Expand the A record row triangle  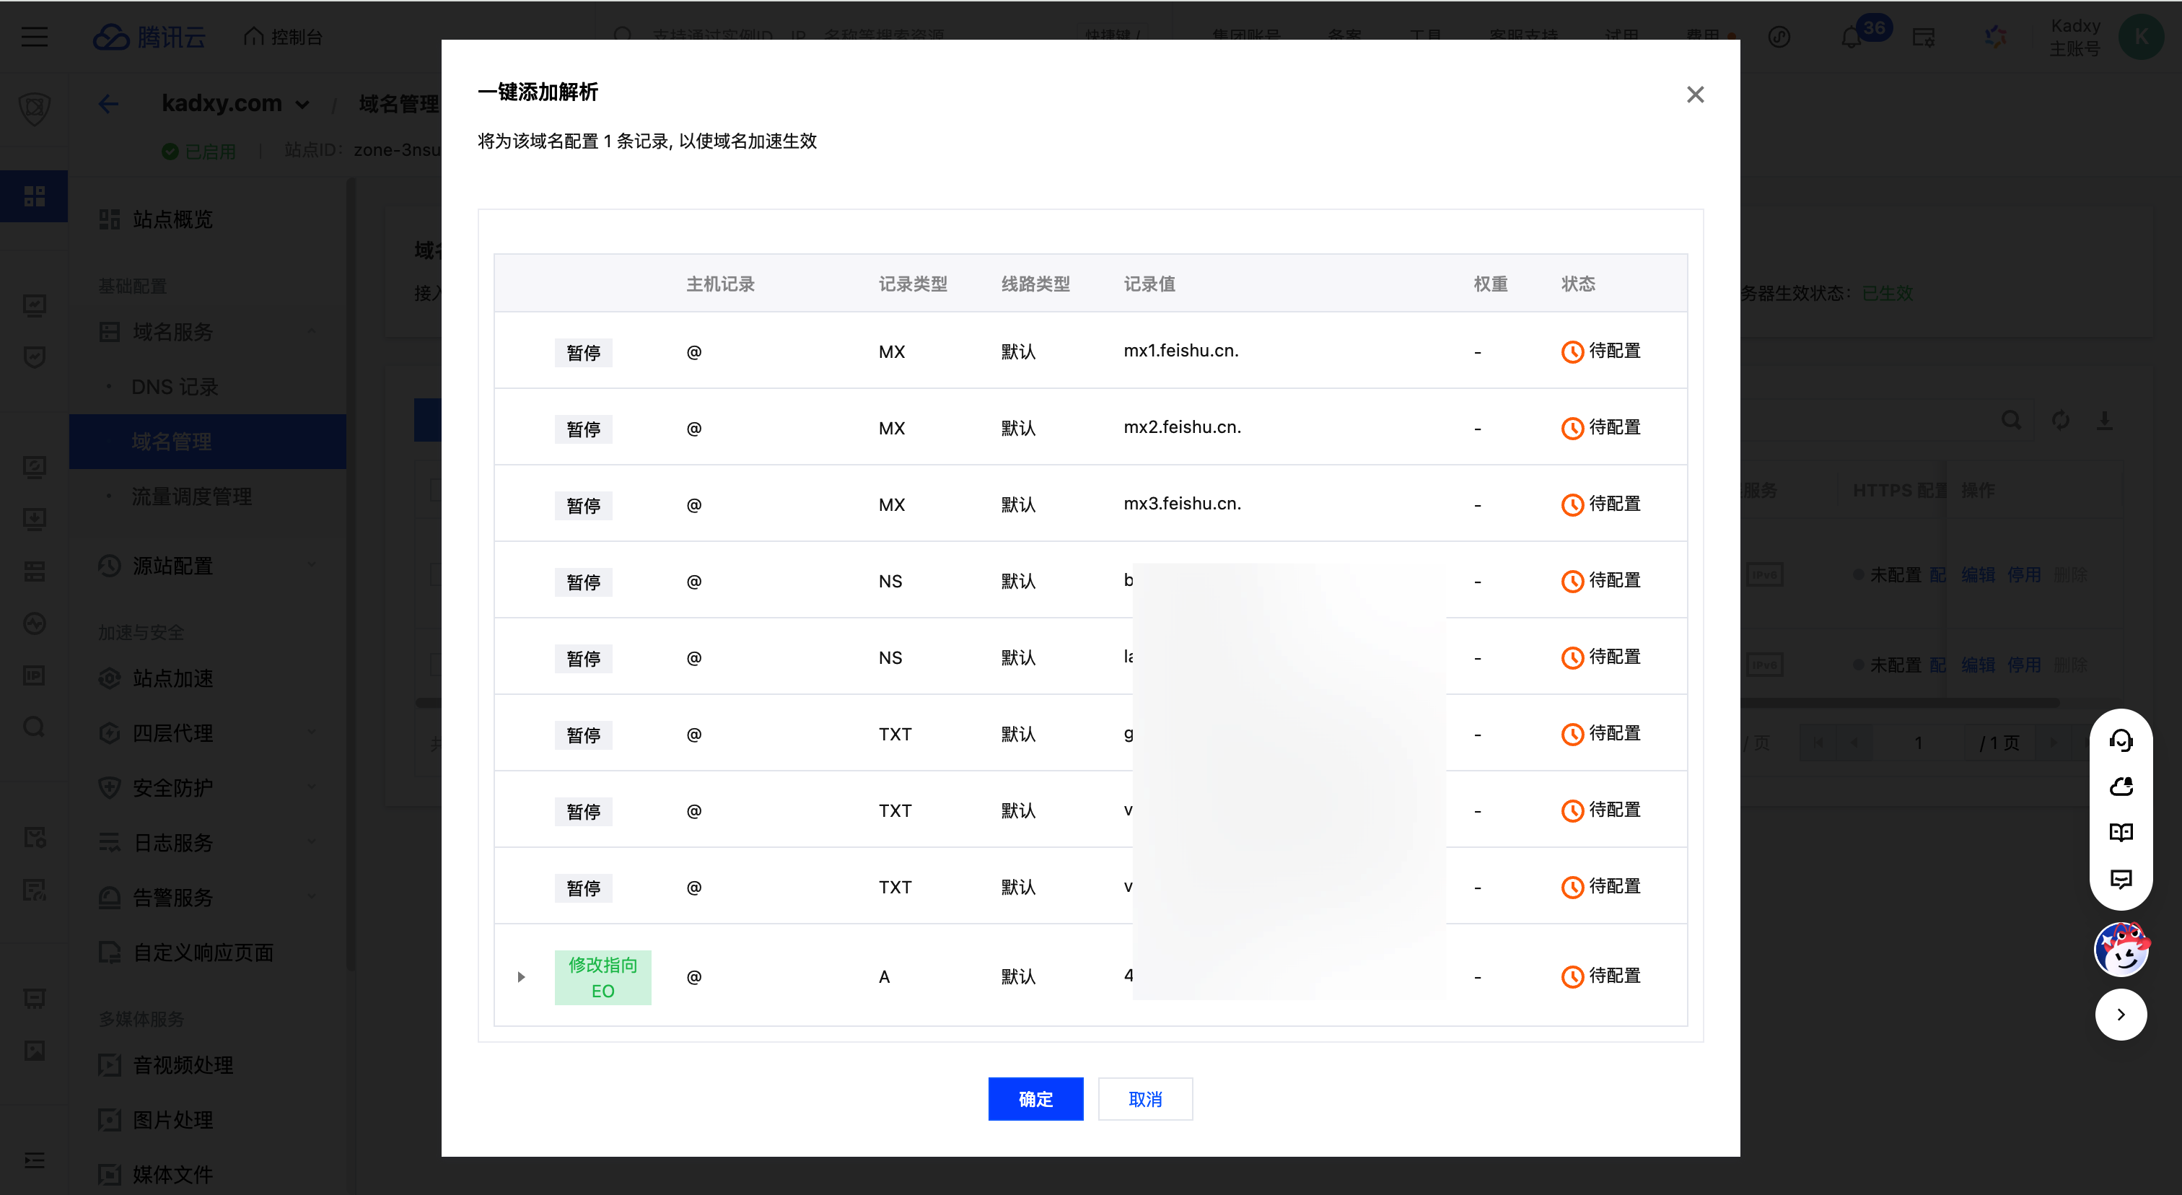pyautogui.click(x=521, y=976)
